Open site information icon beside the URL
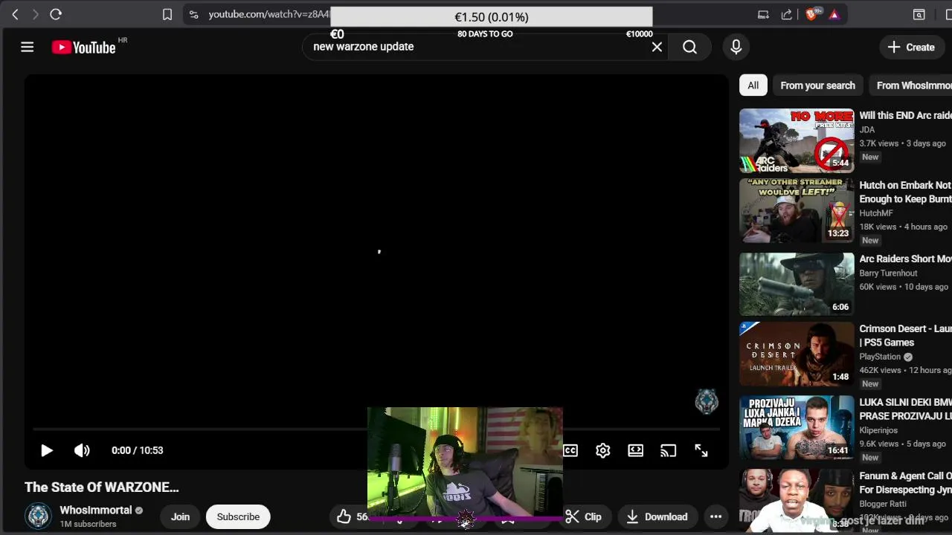Viewport: 952px width, 535px height. pos(193,14)
